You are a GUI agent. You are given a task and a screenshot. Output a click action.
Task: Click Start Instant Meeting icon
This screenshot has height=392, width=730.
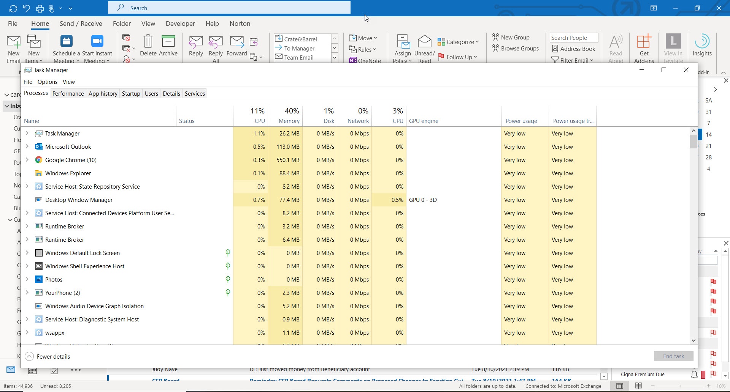coord(97,42)
